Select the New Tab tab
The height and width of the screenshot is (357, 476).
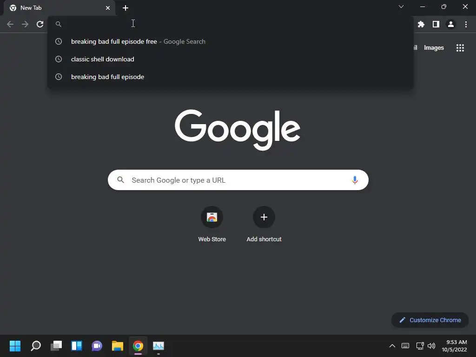(59, 8)
